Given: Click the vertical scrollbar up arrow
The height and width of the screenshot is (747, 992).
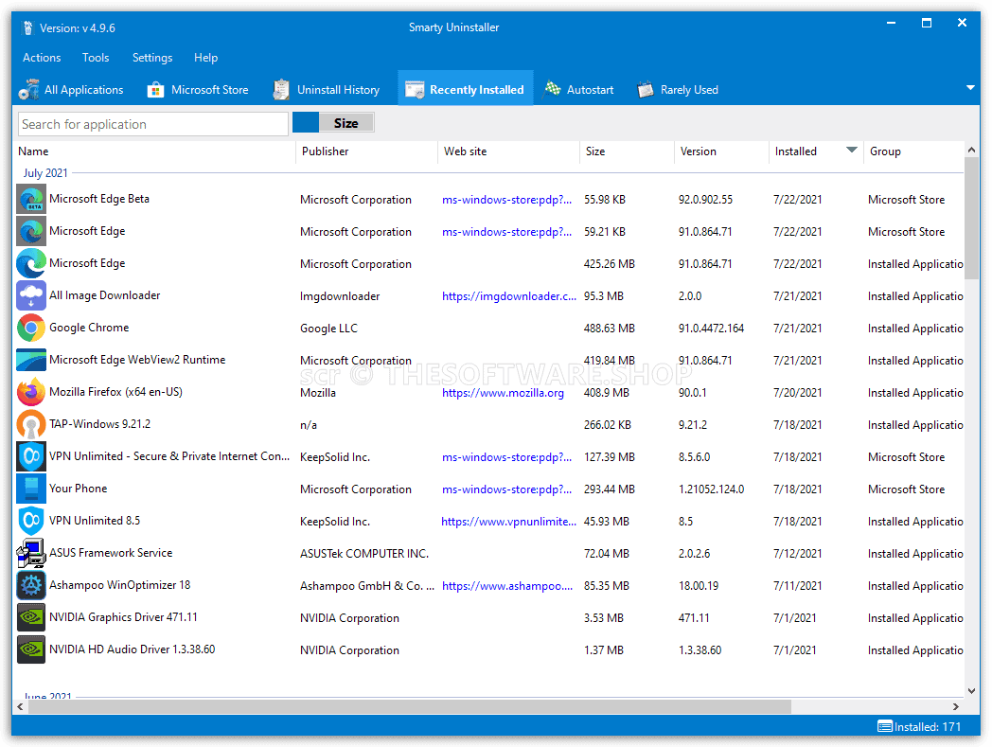Looking at the screenshot, I should (972, 150).
